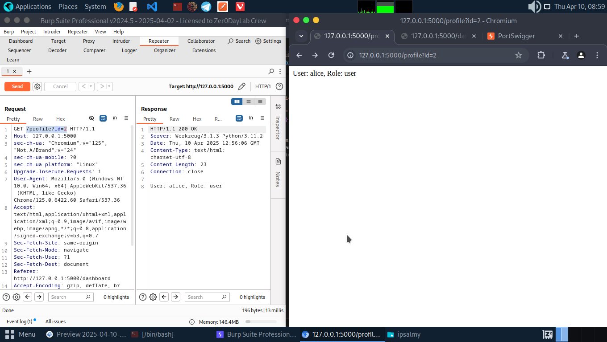The height and width of the screenshot is (342, 607).
Task: Open Request pane hamburger options menu
Action: click(126, 118)
